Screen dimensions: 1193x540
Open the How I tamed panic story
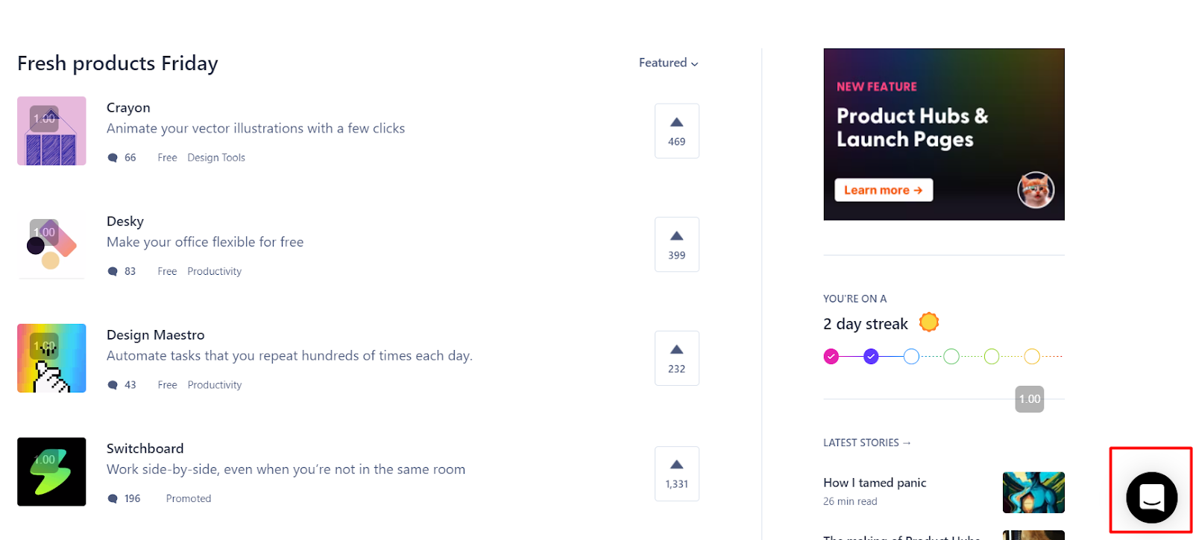[875, 483]
